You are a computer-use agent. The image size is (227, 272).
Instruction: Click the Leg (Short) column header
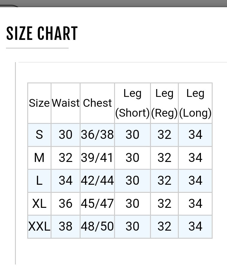[132, 103]
